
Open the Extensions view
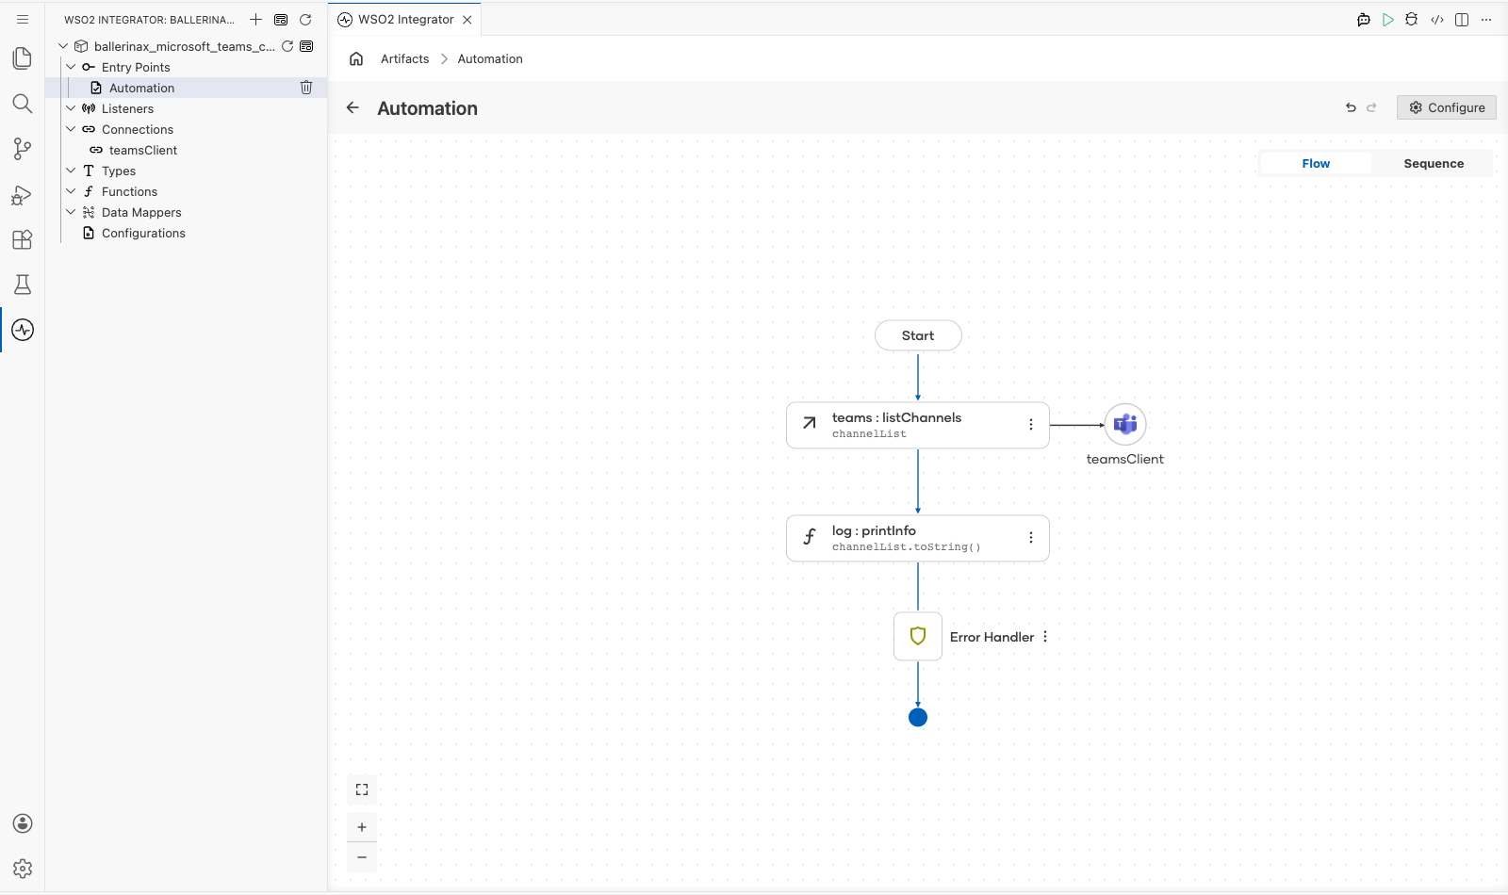[23, 239]
